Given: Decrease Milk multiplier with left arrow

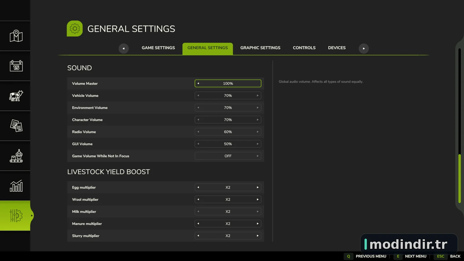Looking at the screenshot, I should tap(198, 212).
